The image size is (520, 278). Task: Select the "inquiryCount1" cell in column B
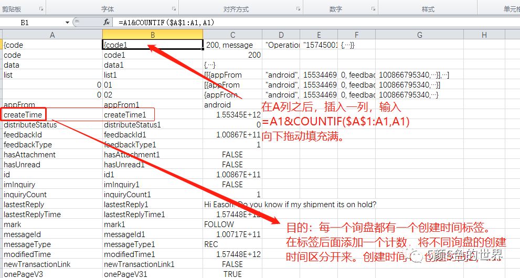[x=153, y=194]
